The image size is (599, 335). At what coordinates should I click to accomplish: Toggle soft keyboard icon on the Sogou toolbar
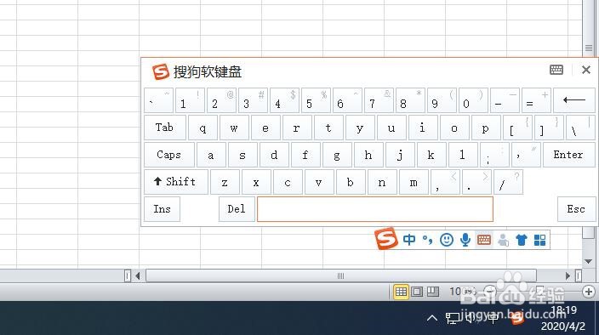click(484, 240)
